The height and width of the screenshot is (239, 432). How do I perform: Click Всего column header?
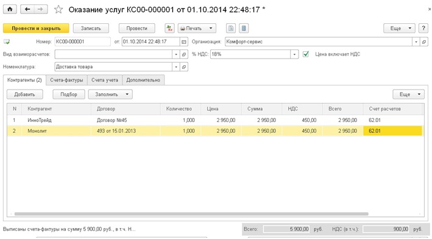(342, 109)
